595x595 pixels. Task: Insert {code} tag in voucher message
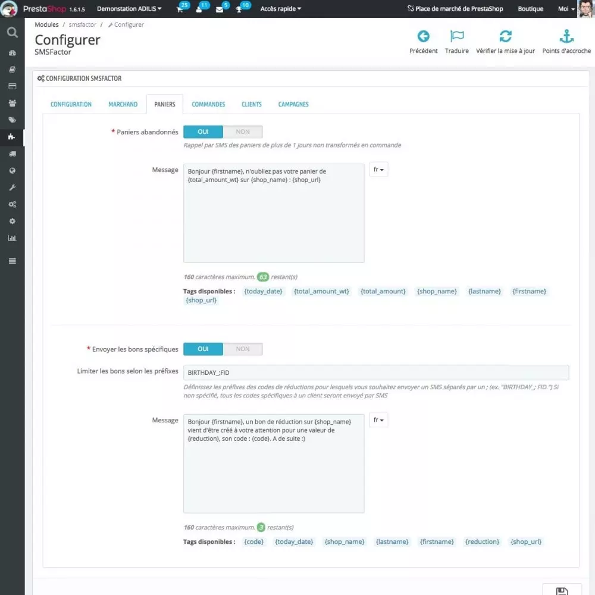254,541
